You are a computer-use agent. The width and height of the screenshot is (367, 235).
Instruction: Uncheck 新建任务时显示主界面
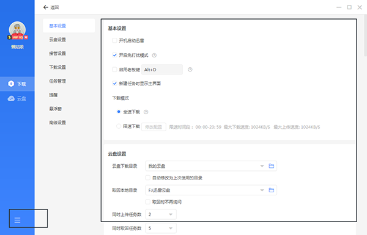point(114,84)
